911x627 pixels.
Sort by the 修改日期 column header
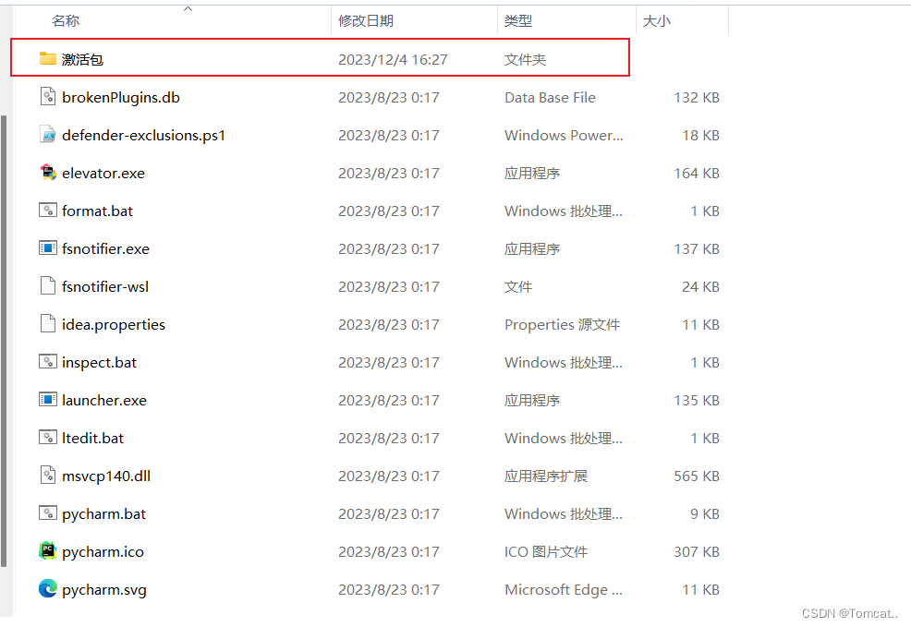pos(366,21)
